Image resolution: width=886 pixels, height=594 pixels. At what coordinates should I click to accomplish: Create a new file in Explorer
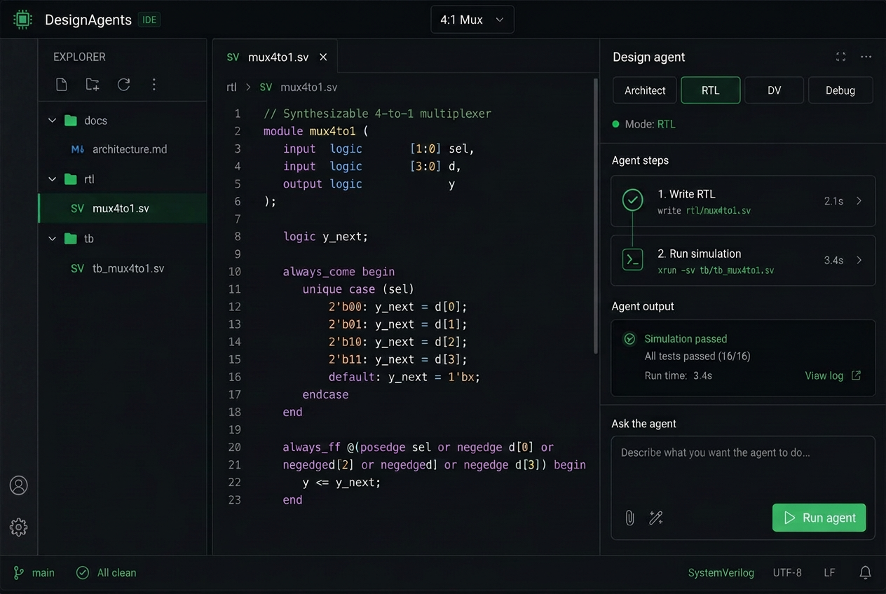tap(62, 85)
